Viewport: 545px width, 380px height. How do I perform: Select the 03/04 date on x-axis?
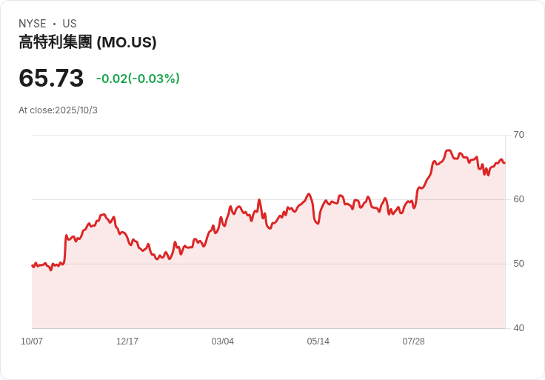[223, 341]
